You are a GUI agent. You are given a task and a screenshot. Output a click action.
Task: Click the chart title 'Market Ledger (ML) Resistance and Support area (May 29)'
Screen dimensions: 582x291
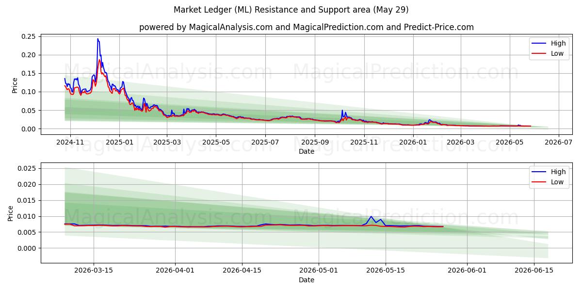click(291, 10)
